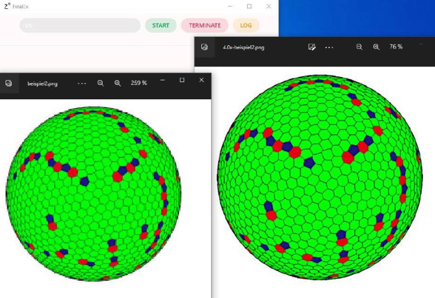Zoom out in the beispiel2.png viewer

[100, 83]
